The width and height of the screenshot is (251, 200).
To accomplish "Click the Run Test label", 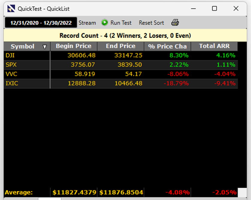I will point(121,23).
